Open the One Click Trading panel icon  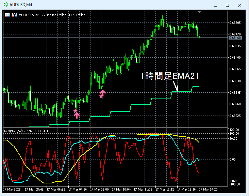pos(14,15)
